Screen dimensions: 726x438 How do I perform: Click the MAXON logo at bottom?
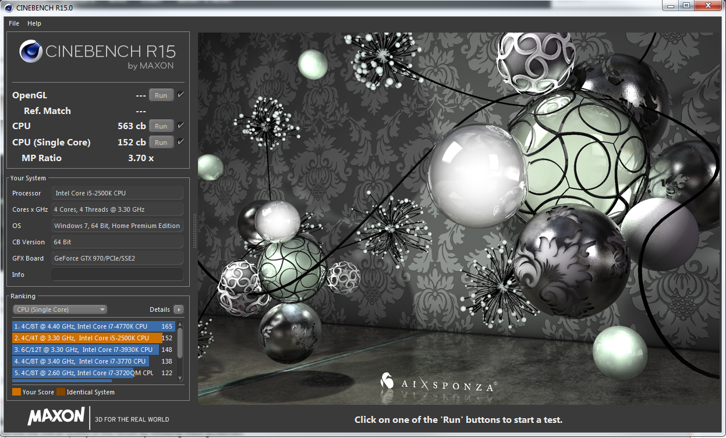click(x=56, y=416)
